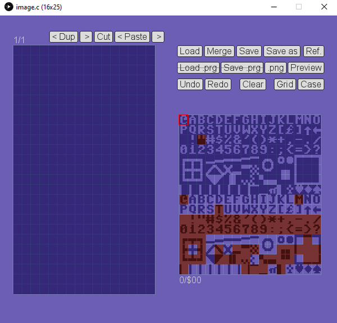Toggle the Grid overlay button
The width and height of the screenshot is (337, 323).
pos(285,84)
